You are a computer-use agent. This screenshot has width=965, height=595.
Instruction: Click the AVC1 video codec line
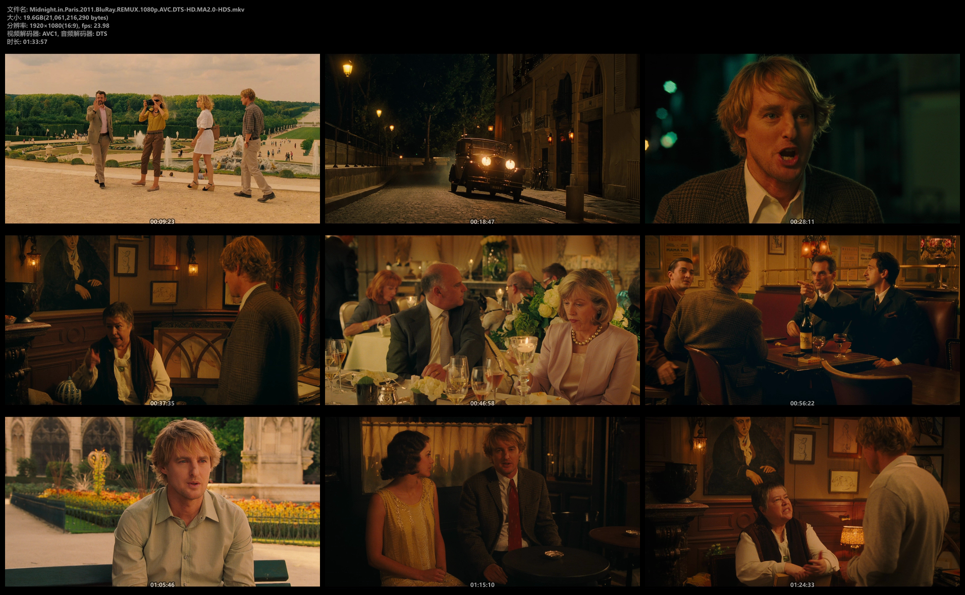click(x=57, y=34)
